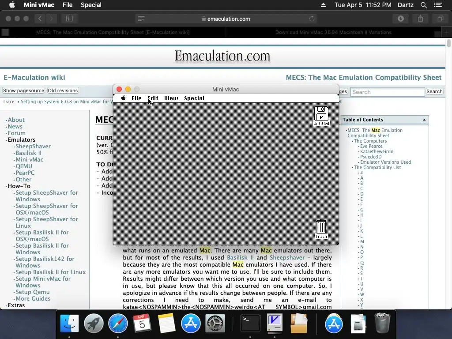Screen dimensions: 452x339
Task: Open App Store icon in the Dock
Action: pos(191,324)
